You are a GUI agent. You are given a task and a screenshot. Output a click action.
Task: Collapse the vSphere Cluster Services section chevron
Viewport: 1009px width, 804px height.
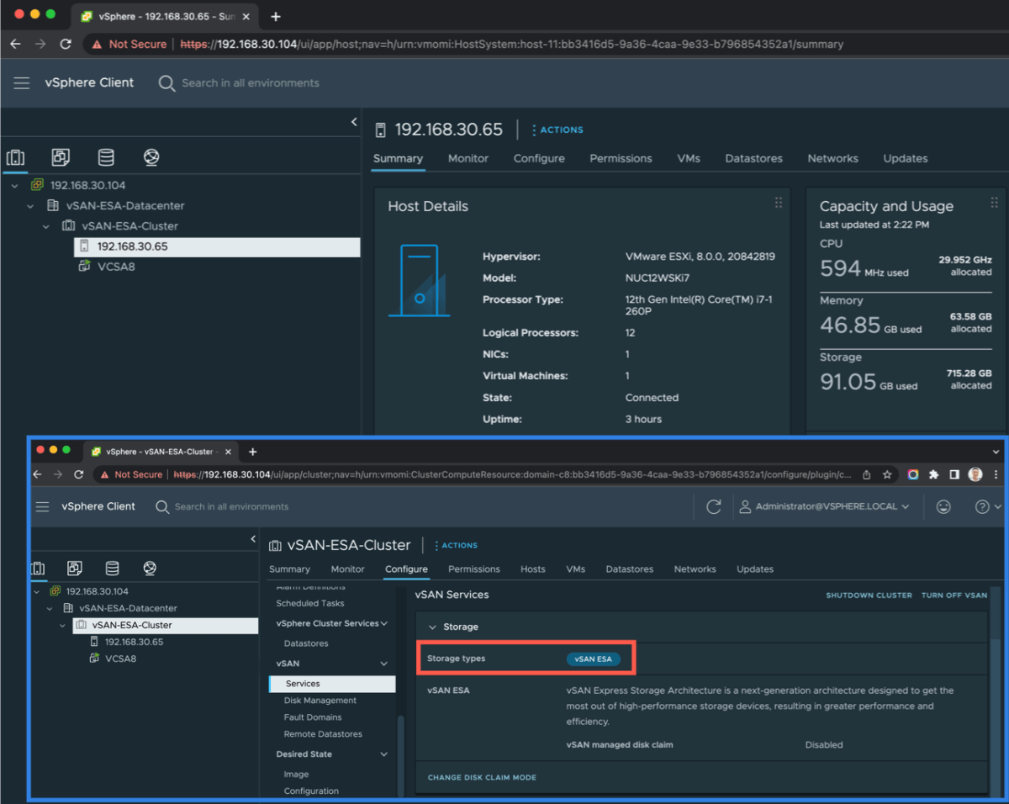point(384,623)
